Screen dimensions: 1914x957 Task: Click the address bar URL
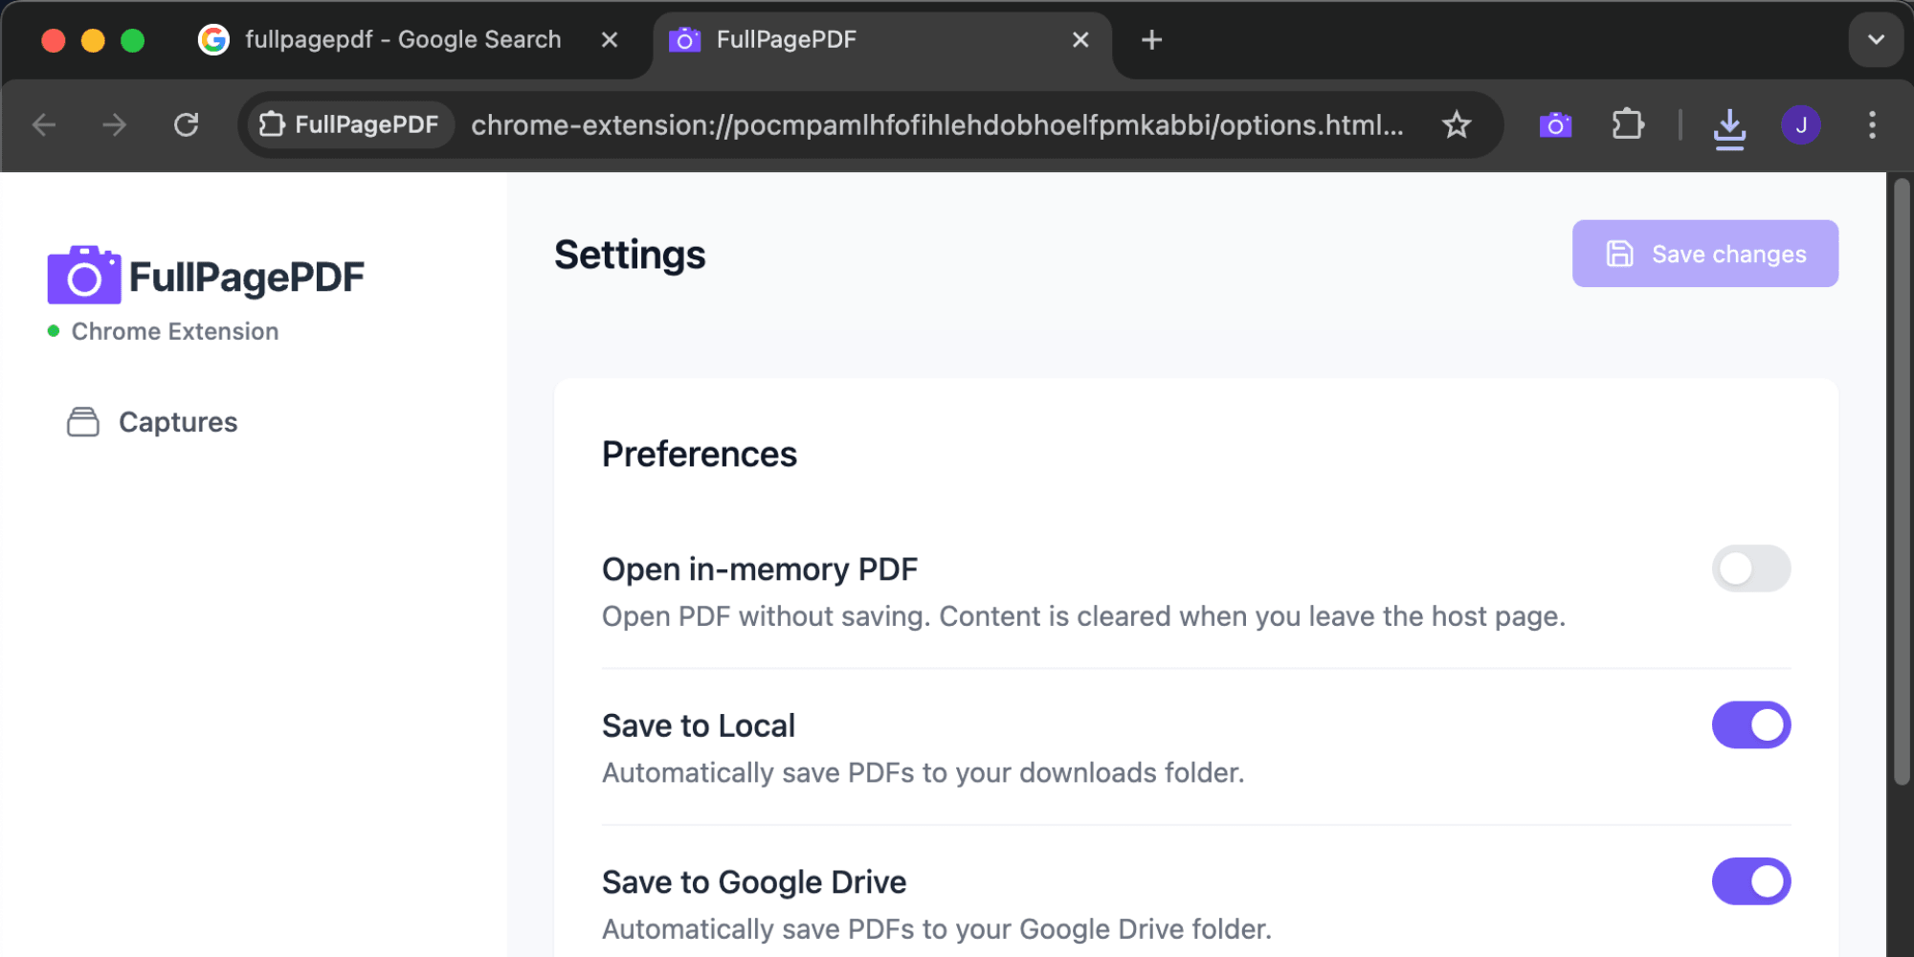click(937, 125)
